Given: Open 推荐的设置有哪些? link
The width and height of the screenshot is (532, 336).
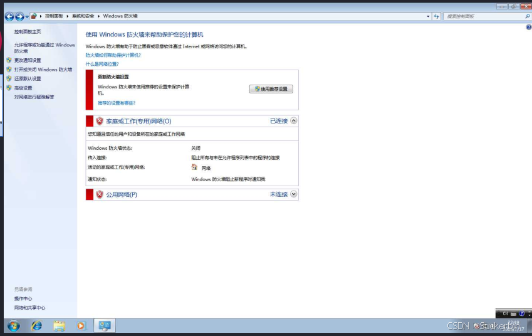Looking at the screenshot, I should 117,103.
